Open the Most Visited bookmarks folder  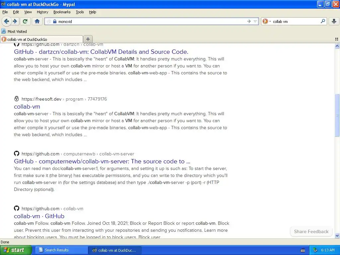tap(14, 32)
